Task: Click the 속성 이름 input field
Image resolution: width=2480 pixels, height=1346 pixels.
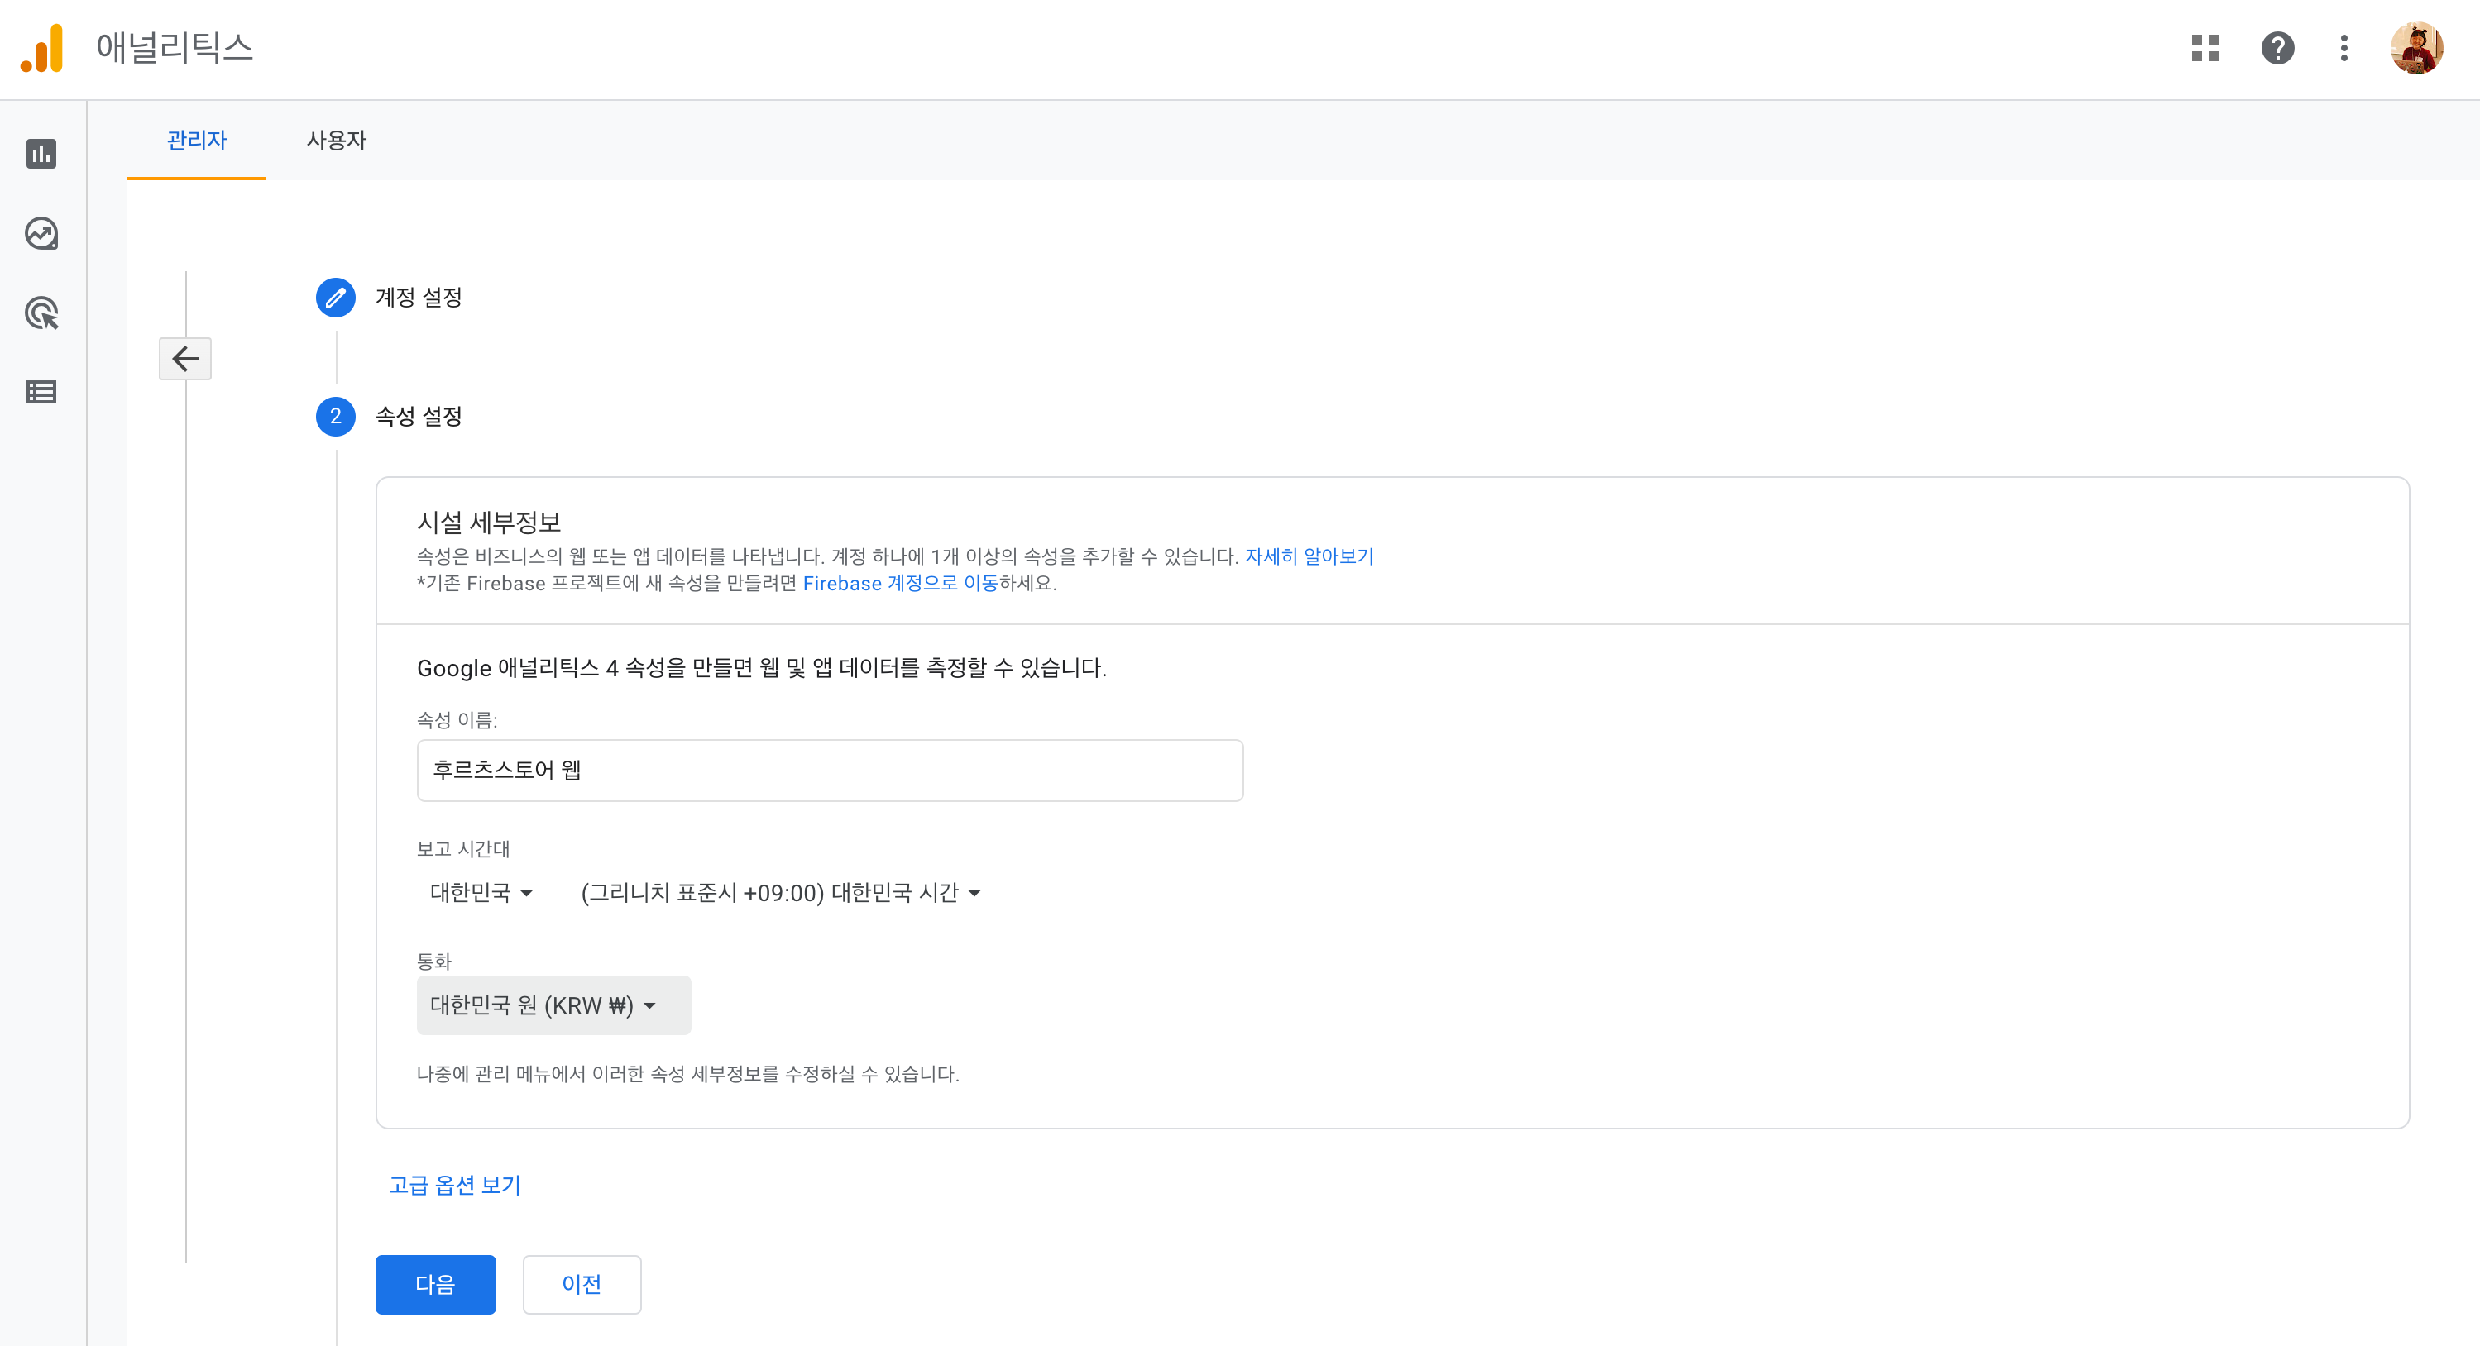Action: click(x=830, y=770)
